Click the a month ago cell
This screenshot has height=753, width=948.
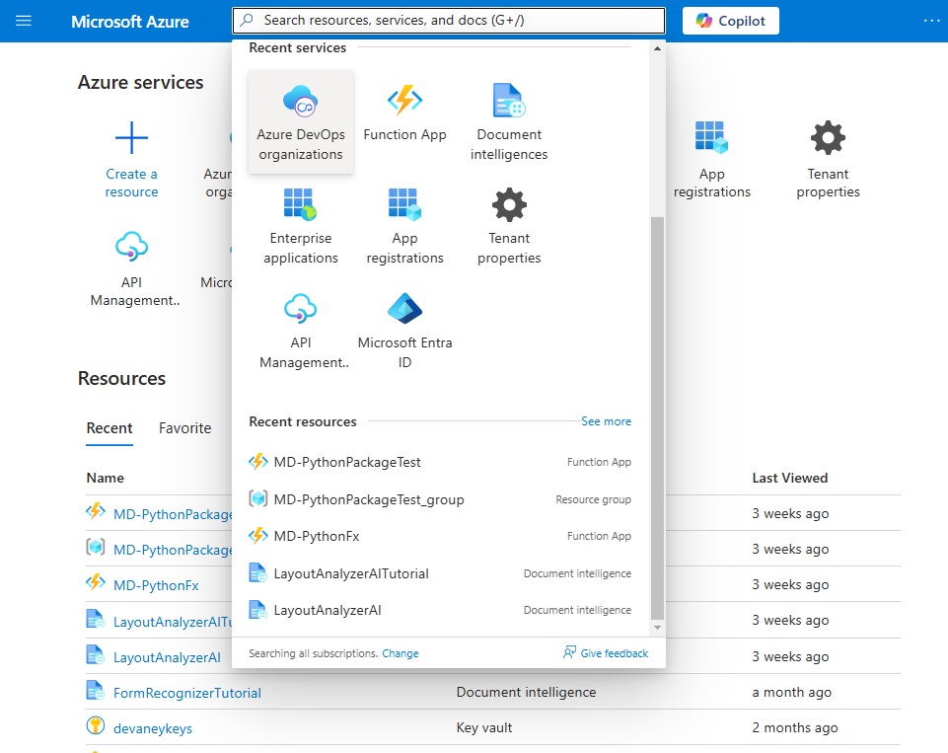pos(791,692)
